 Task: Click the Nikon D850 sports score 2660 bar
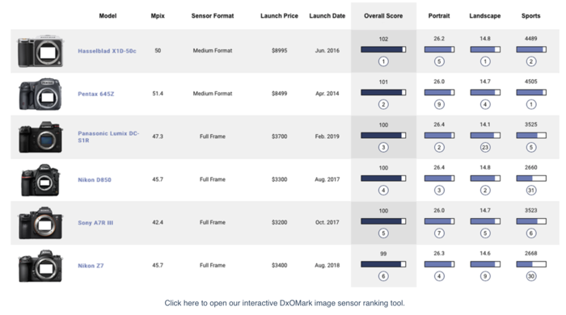coord(531,178)
